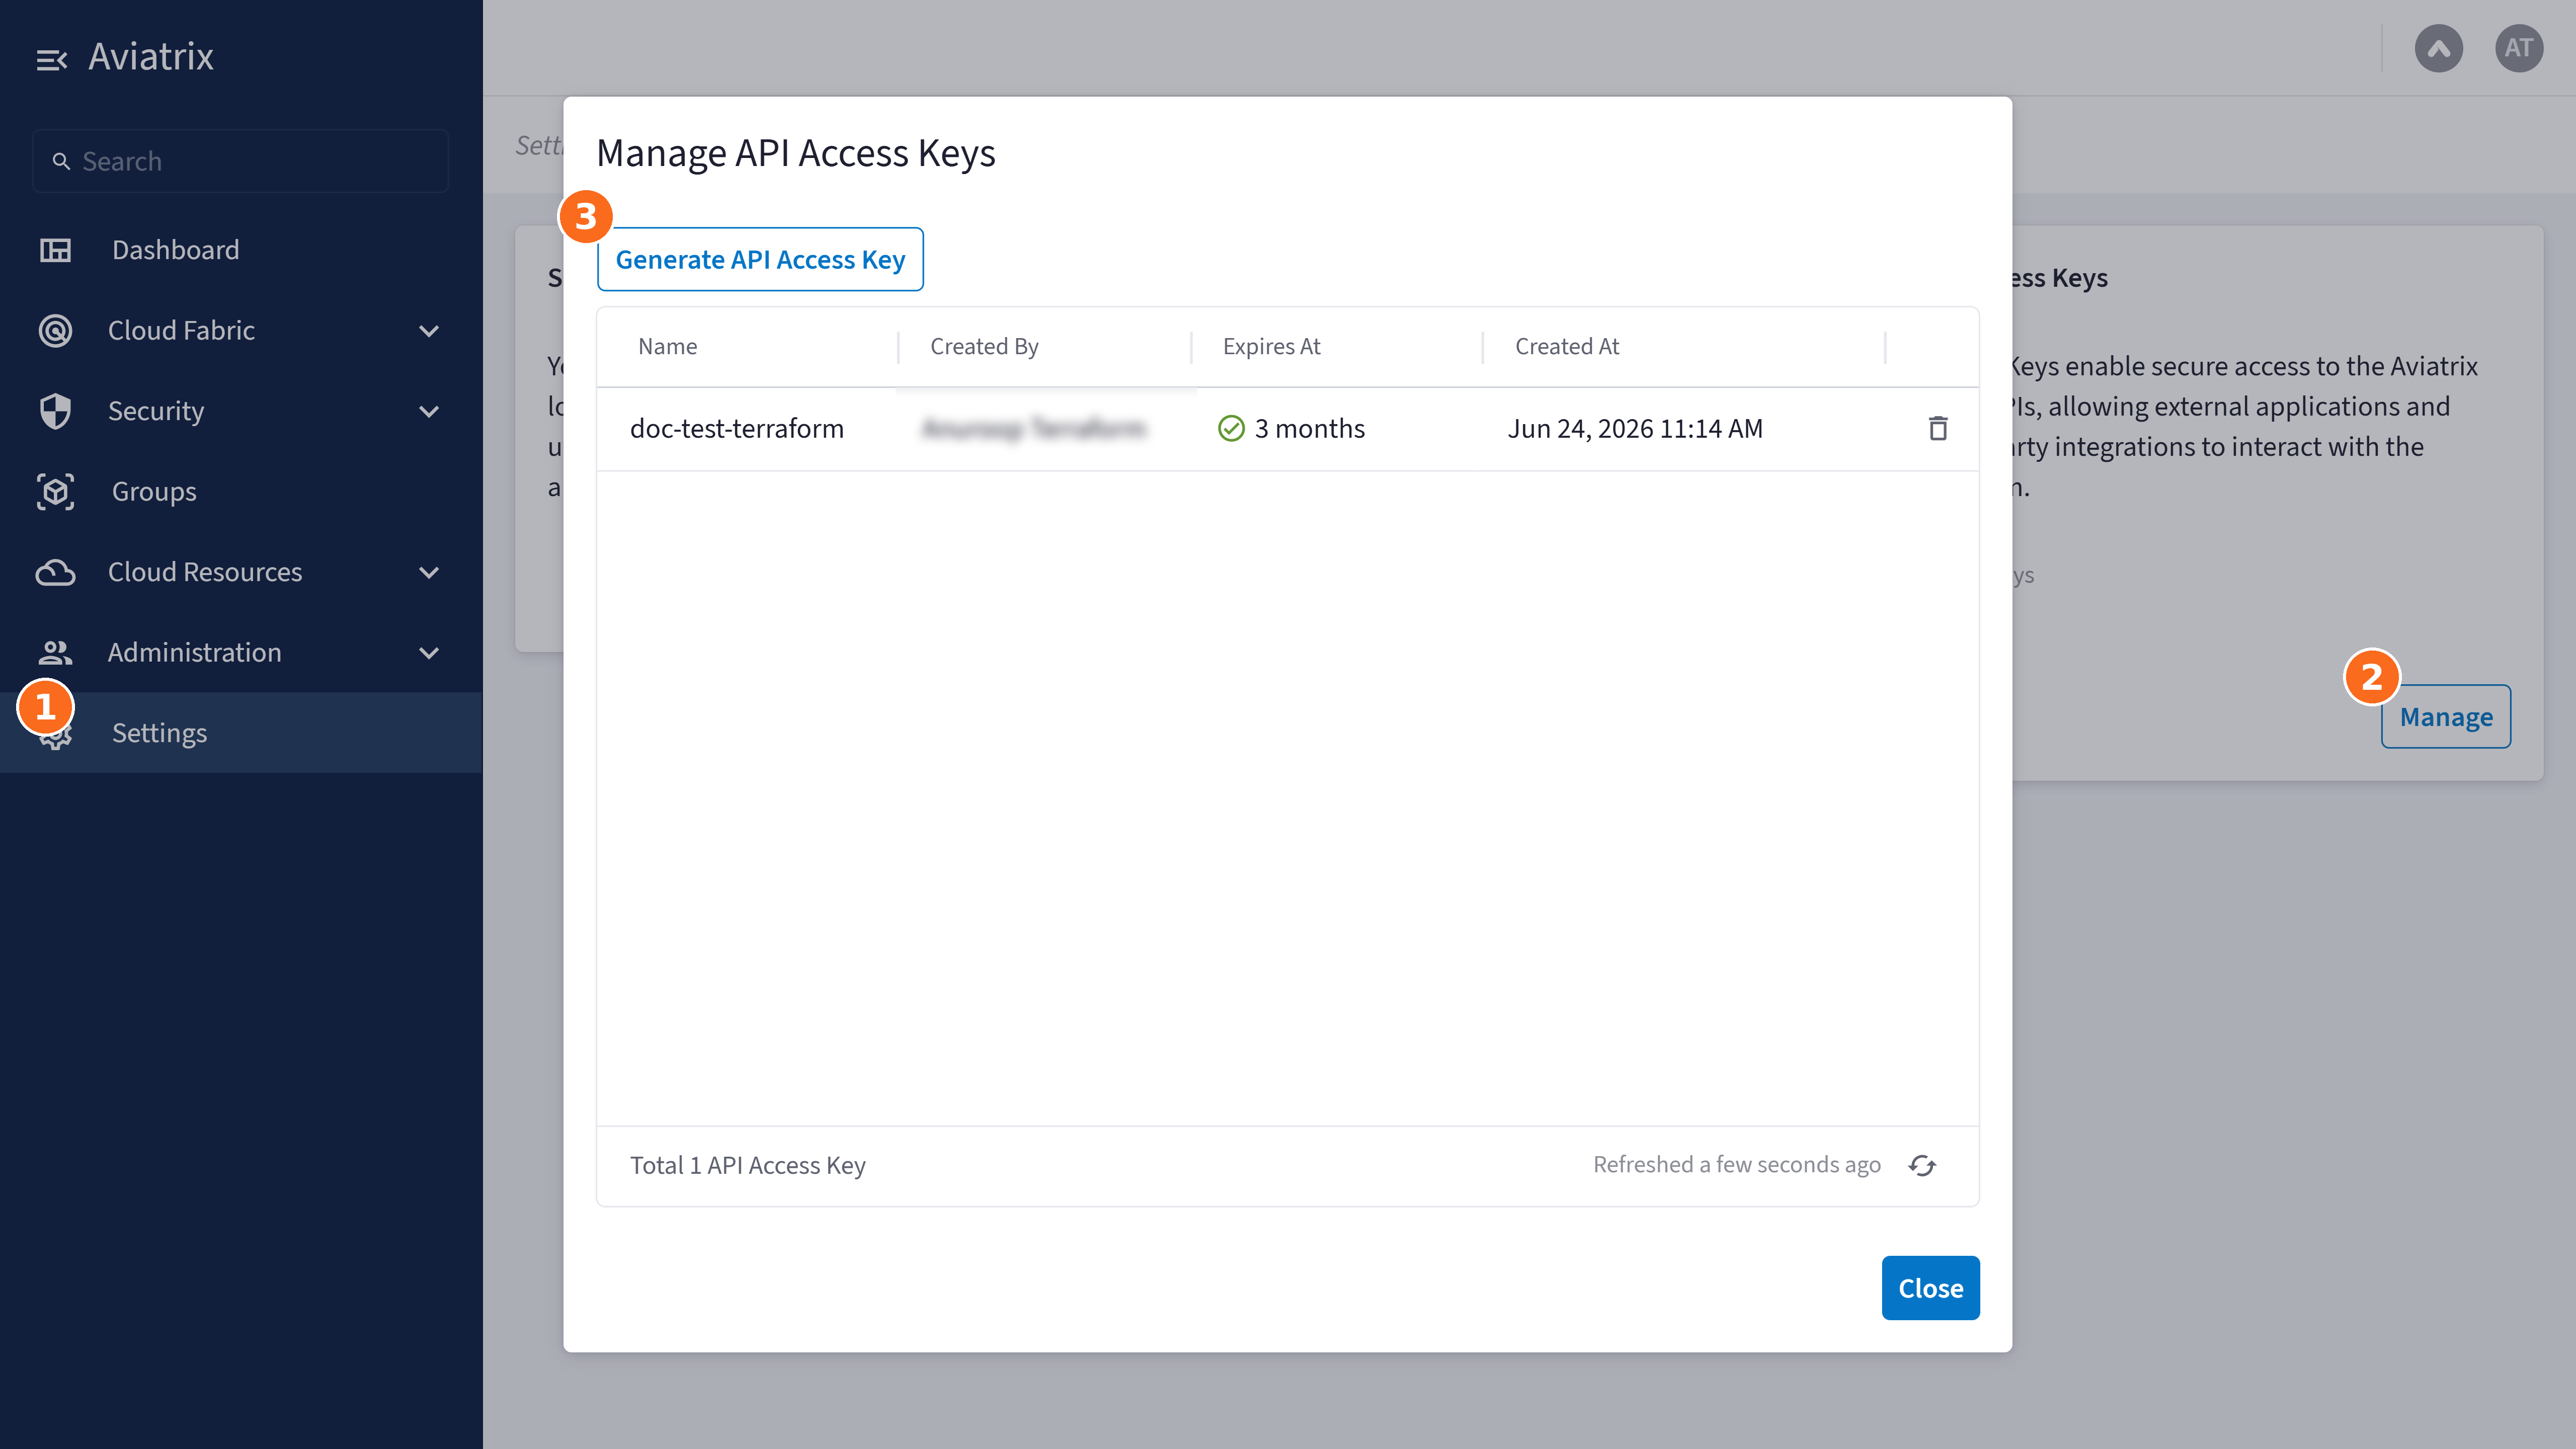Select the Cloud Fabric icon

coord(55,330)
